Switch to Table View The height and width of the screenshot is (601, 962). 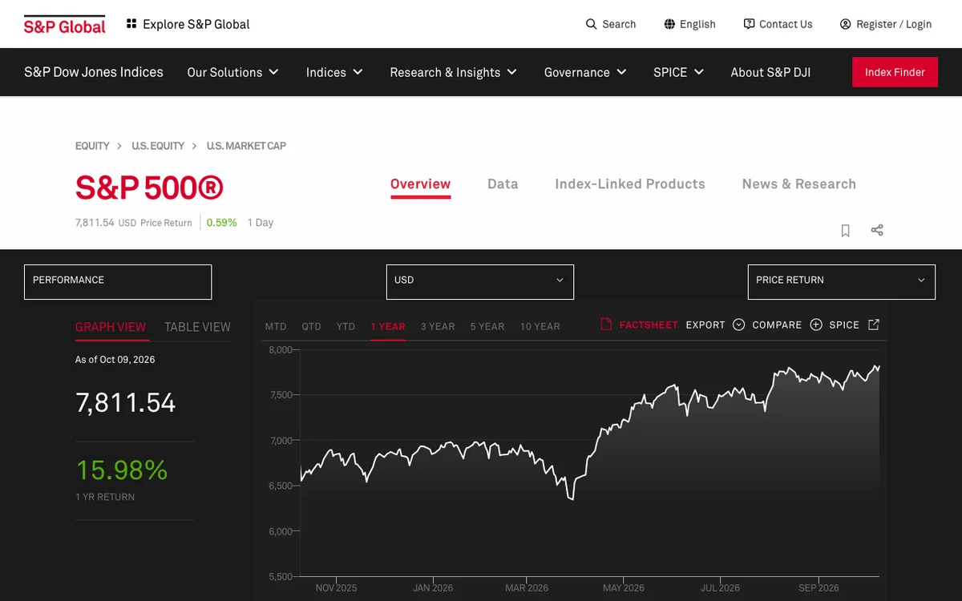tap(197, 327)
